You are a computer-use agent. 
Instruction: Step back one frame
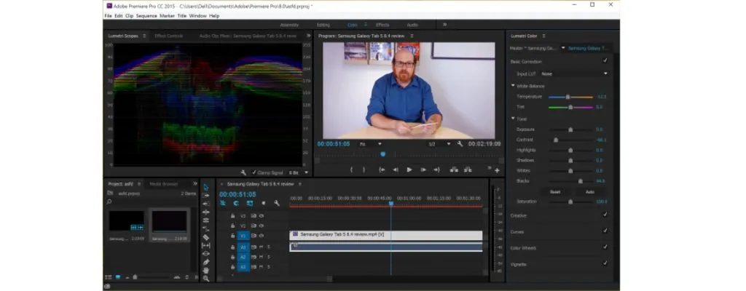[x=396, y=170]
